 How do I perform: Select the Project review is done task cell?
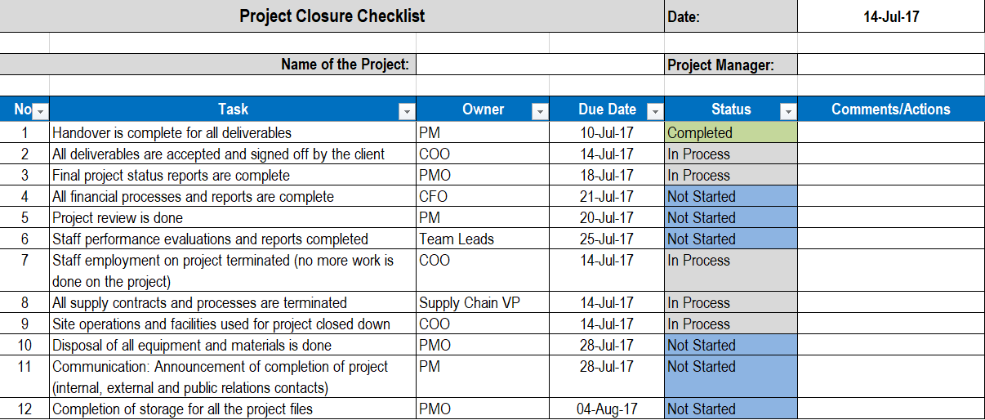point(233,217)
